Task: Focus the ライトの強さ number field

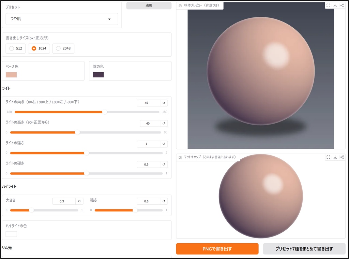Action: pyautogui.click(x=149, y=144)
